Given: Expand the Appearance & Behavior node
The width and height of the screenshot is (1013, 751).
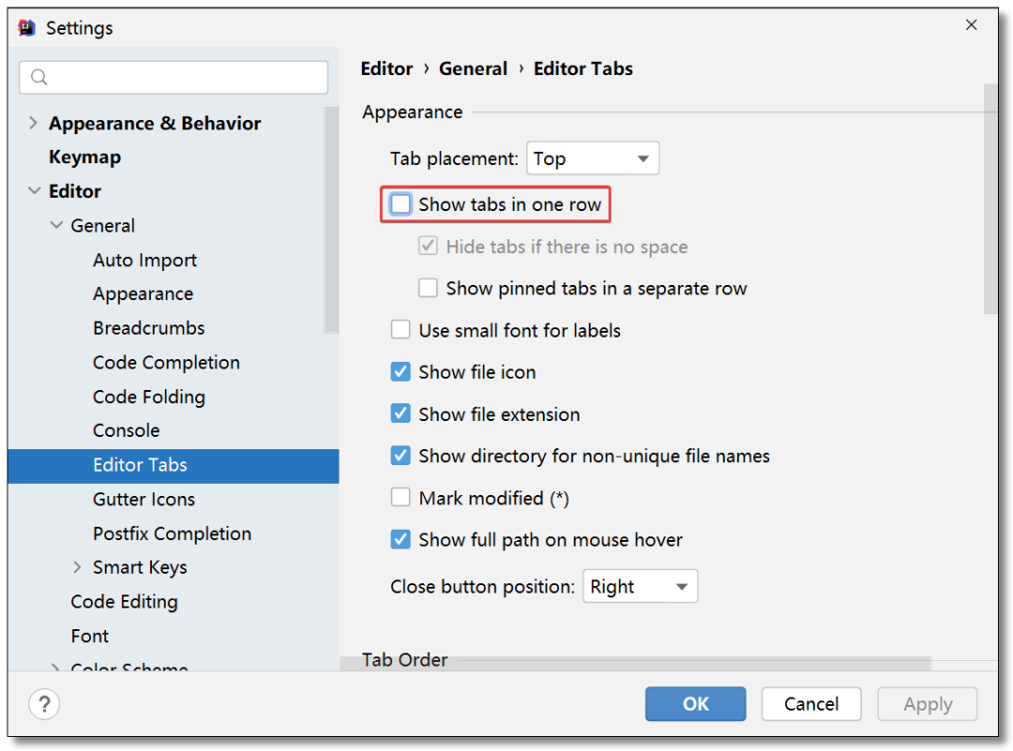Looking at the screenshot, I should (x=33, y=123).
